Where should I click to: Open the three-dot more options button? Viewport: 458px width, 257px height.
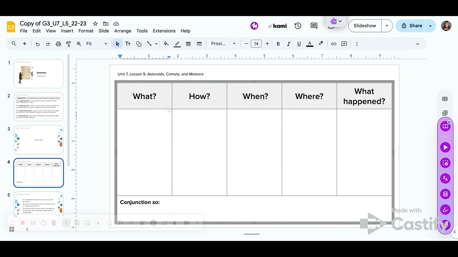(x=357, y=44)
